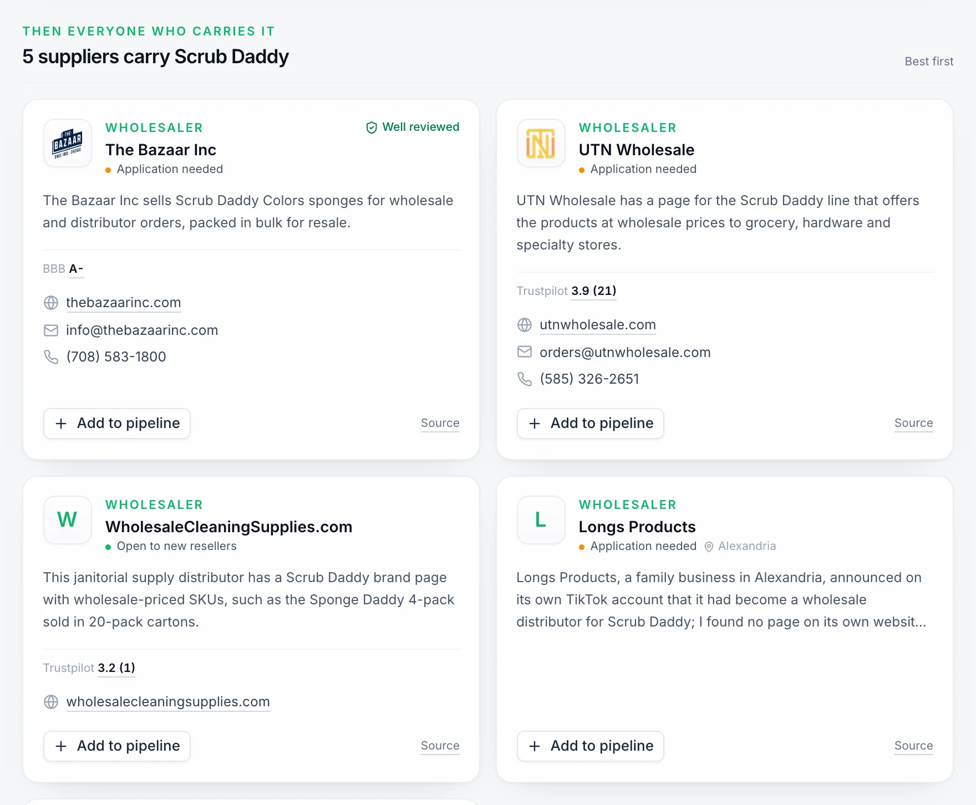Click the Longs Products supplier name
This screenshot has height=805, width=976.
[637, 527]
